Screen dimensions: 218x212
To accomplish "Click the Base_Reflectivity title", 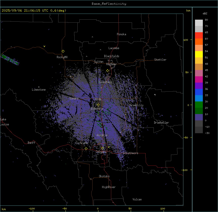I will (x=109, y=4).
